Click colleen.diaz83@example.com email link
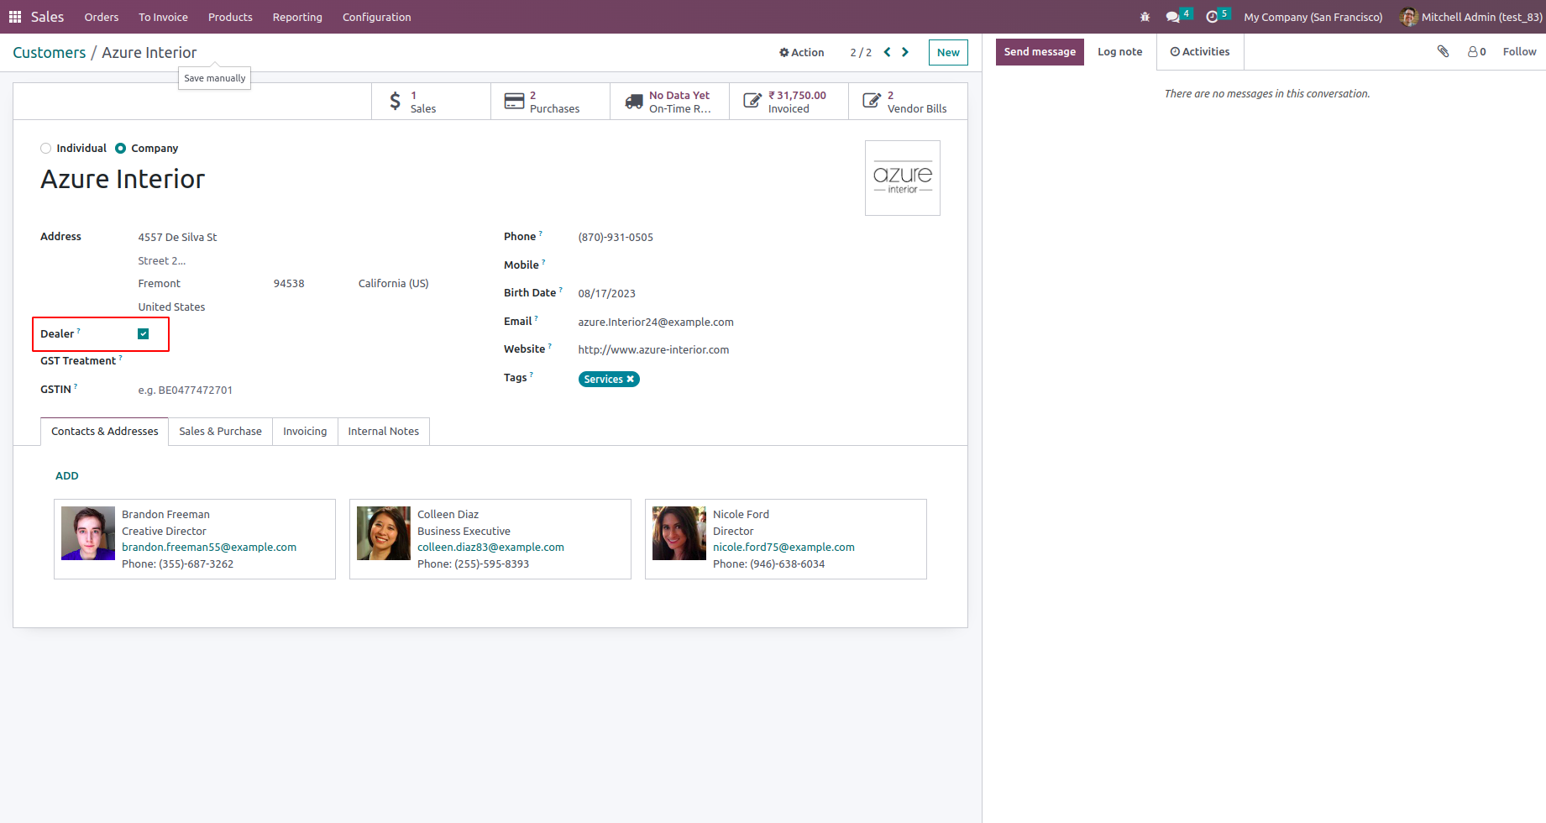The width and height of the screenshot is (1546, 823). (x=490, y=548)
